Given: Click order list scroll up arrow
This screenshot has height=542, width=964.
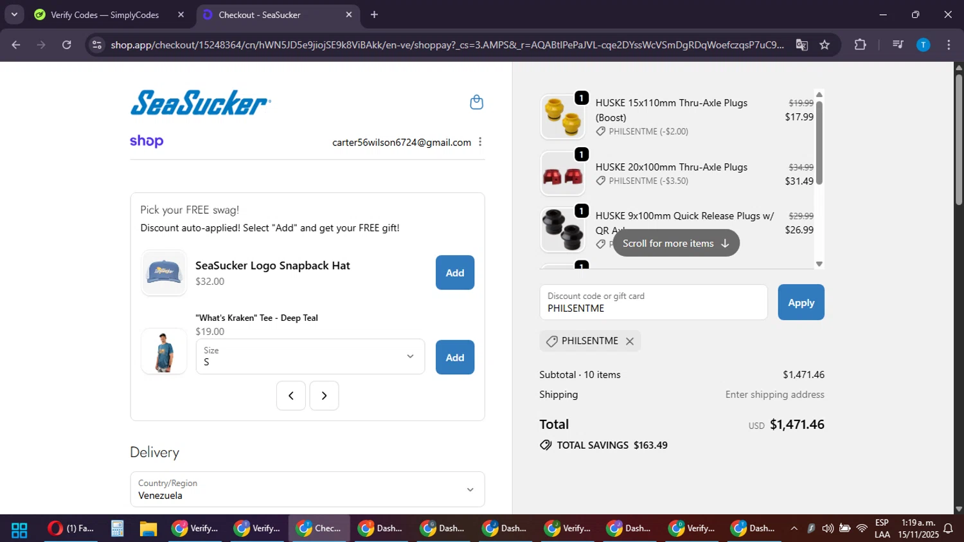Looking at the screenshot, I should coord(819,95).
